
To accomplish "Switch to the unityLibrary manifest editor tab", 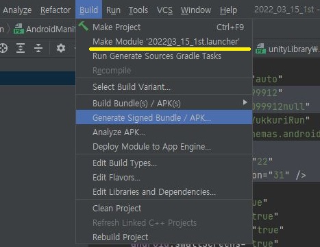I will tap(288, 49).
